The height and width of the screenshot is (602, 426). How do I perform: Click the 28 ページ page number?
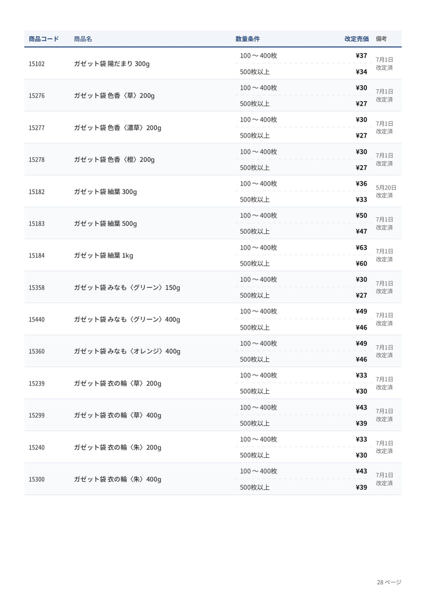[389, 582]
